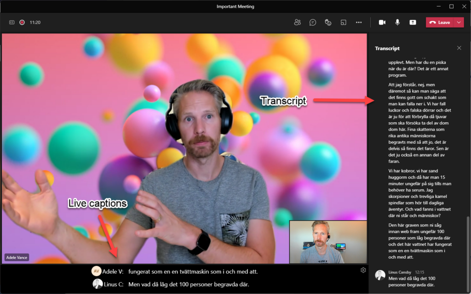471x294 pixels.
Task: Click the self-view video thumbnail
Action: [328, 242]
